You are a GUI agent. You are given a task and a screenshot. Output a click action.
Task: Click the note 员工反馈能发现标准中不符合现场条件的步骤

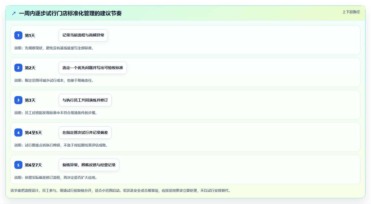click(56, 113)
